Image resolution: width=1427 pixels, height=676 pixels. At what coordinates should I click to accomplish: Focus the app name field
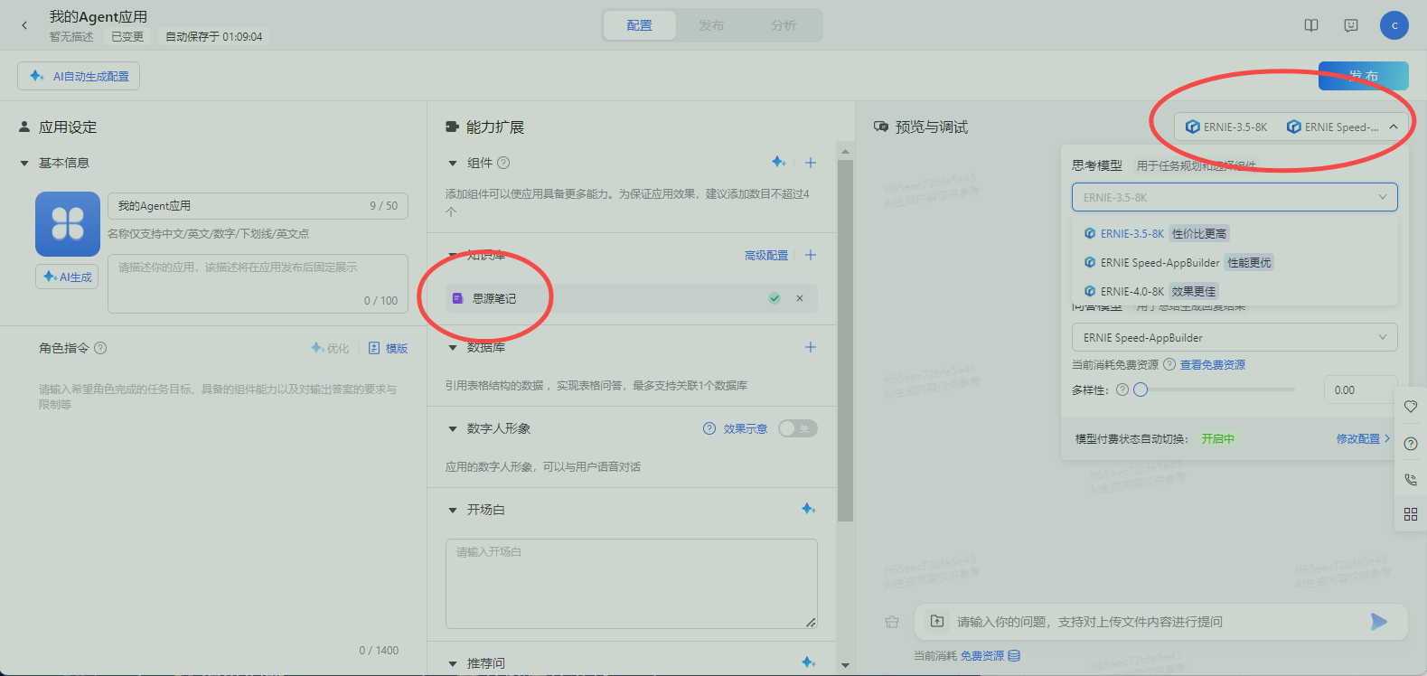pyautogui.click(x=258, y=206)
